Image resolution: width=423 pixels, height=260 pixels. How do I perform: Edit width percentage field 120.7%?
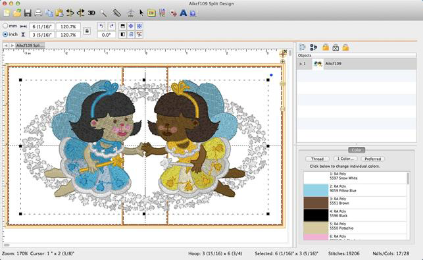coord(68,26)
